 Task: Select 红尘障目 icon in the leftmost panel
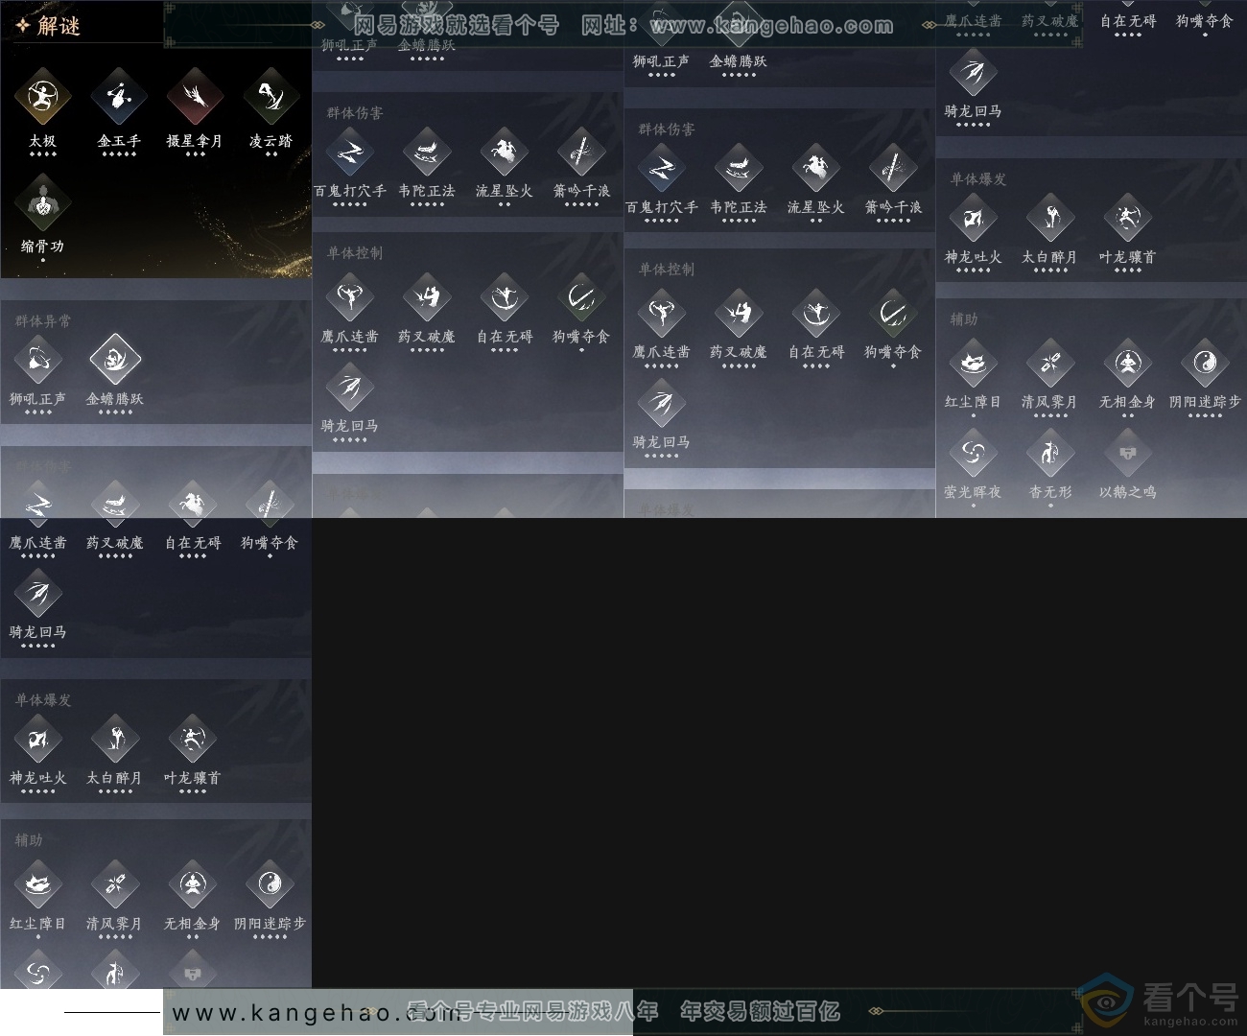[x=38, y=884]
